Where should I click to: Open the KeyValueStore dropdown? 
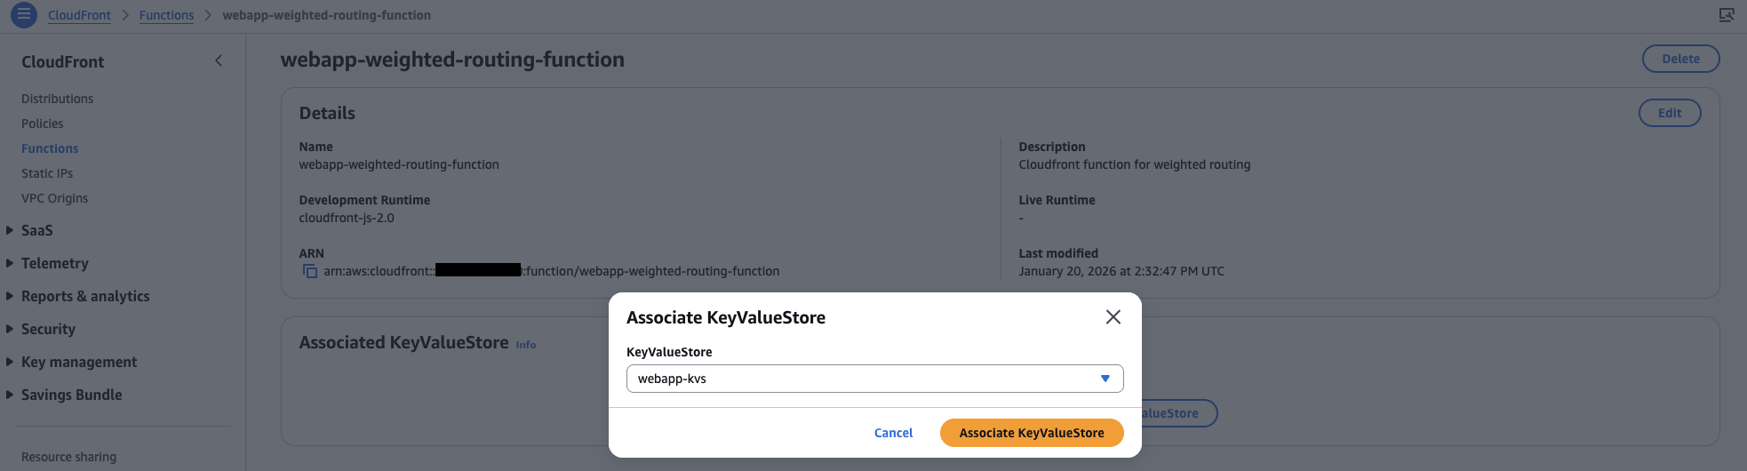pyautogui.click(x=874, y=379)
